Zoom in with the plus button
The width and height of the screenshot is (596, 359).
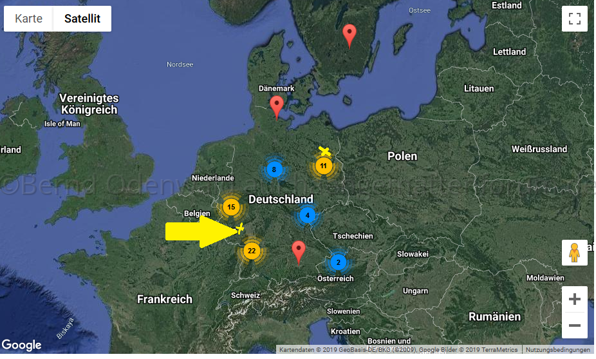[574, 300]
